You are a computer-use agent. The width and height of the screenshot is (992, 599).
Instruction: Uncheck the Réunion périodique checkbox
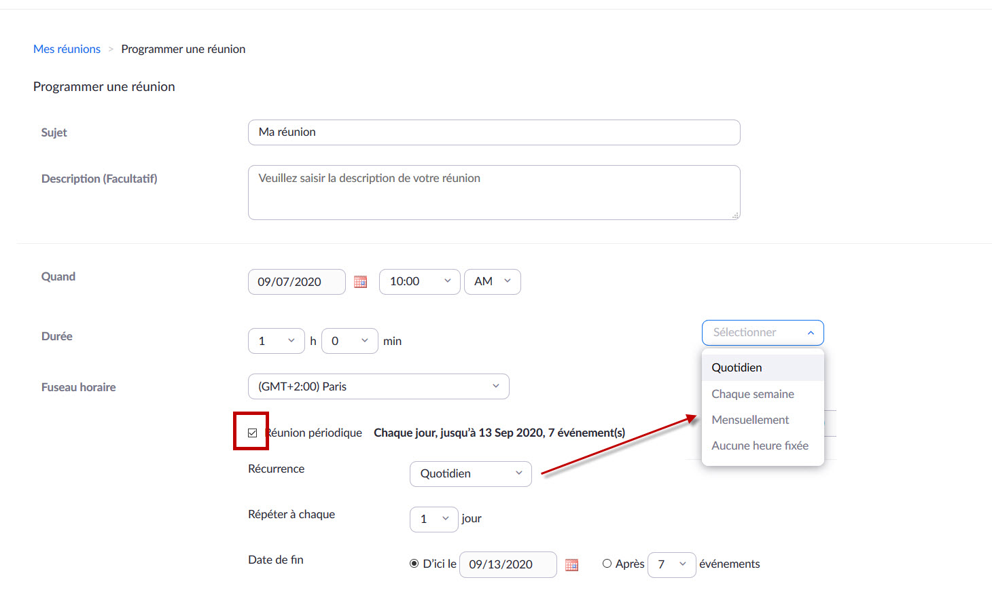click(252, 433)
